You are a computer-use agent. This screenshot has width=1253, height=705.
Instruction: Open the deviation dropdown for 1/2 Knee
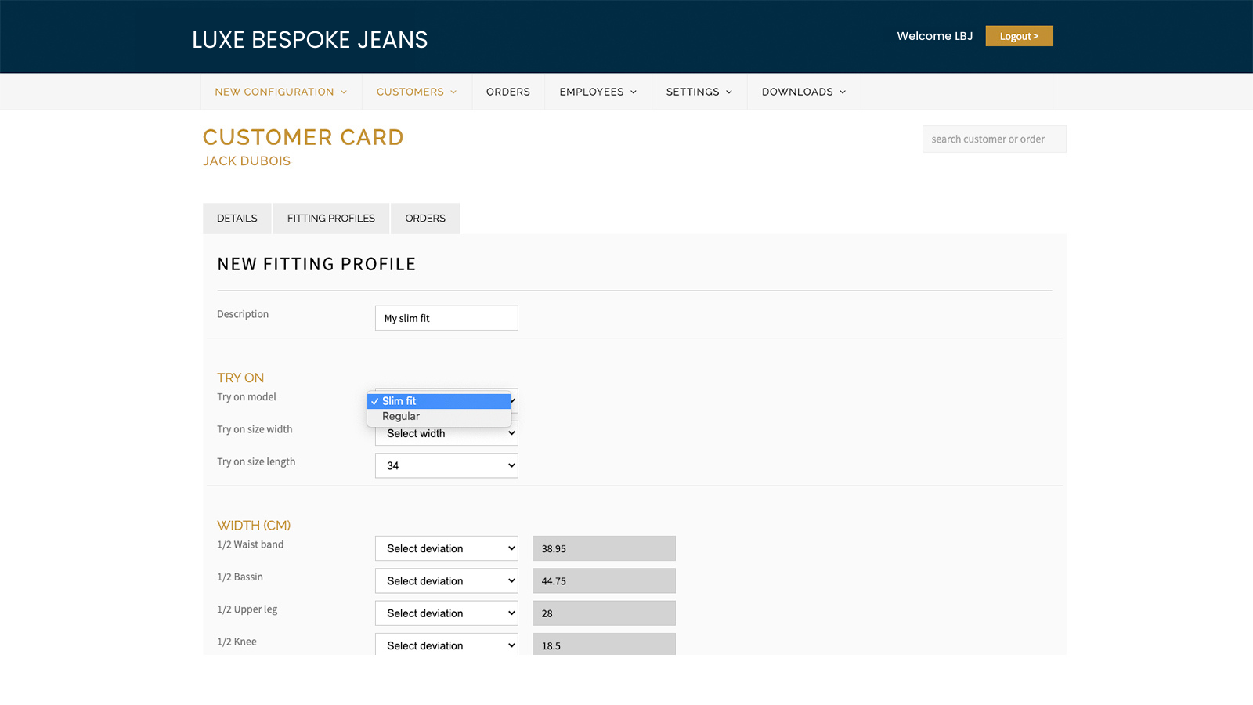pos(446,644)
